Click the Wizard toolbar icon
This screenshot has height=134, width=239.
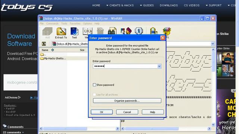click(x=126, y=31)
